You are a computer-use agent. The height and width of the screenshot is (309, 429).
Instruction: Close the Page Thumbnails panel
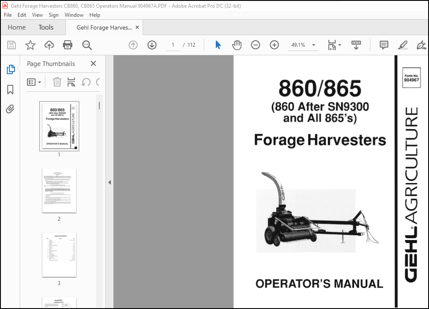93,63
